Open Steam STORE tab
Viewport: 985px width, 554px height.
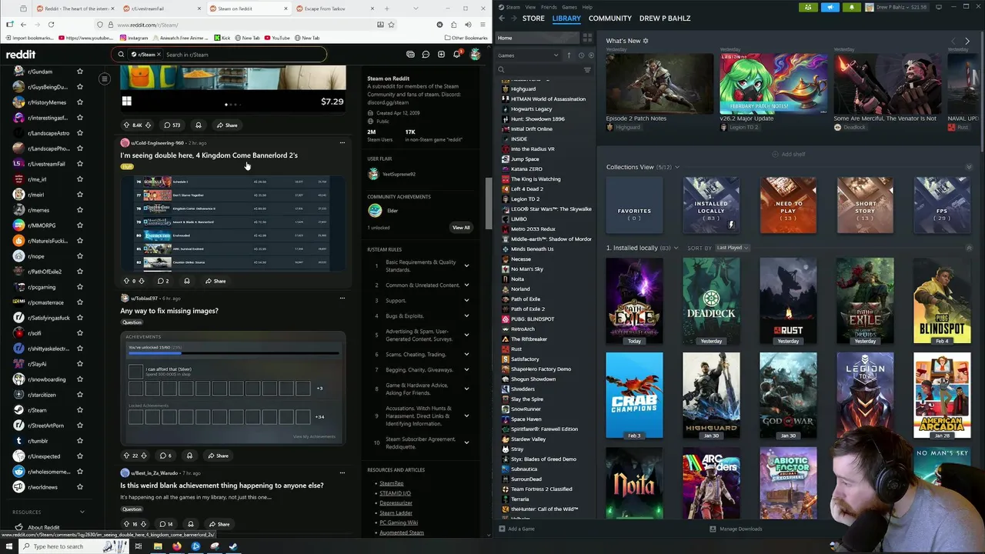point(533,18)
